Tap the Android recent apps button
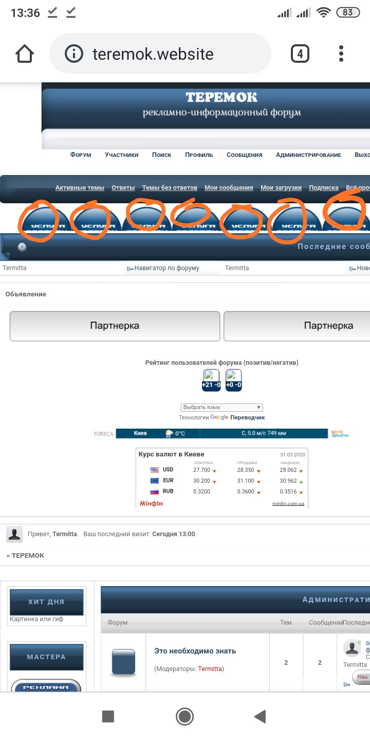This screenshot has width=370, height=741. (108, 716)
